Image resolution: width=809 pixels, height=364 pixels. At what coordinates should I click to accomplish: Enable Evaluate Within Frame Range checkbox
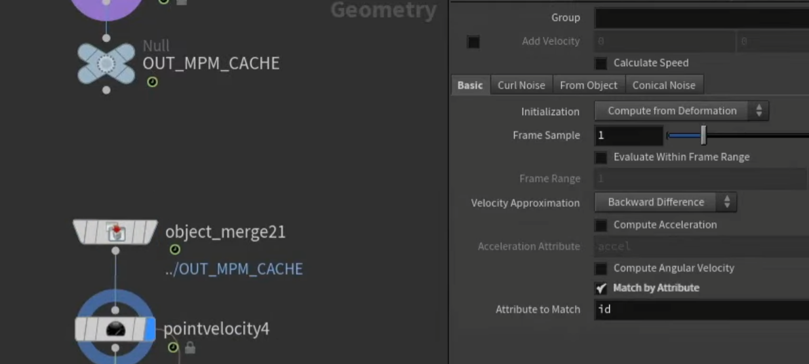point(601,157)
